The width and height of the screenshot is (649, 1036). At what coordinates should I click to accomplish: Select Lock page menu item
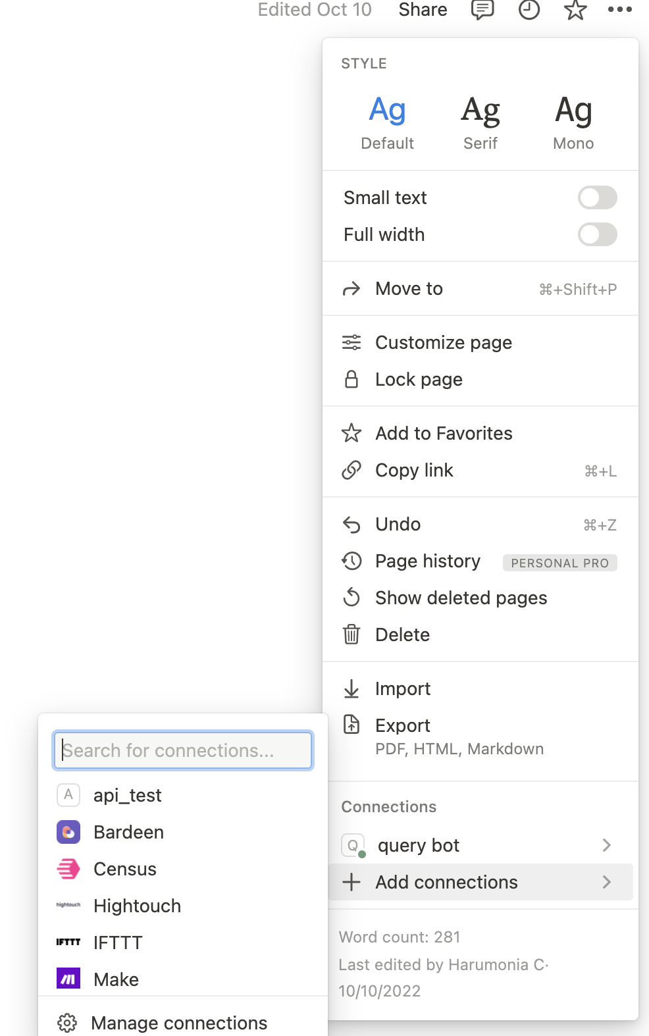pyautogui.click(x=419, y=379)
